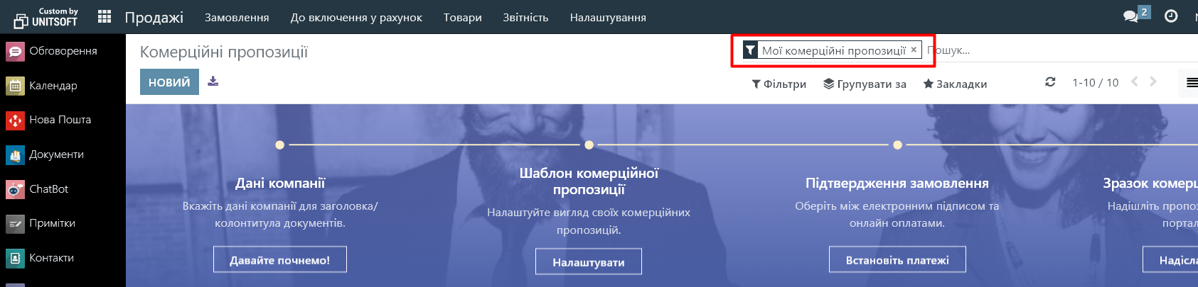This screenshot has width=1198, height=287.
Task: Open the Звітність menu
Action: pyautogui.click(x=525, y=17)
